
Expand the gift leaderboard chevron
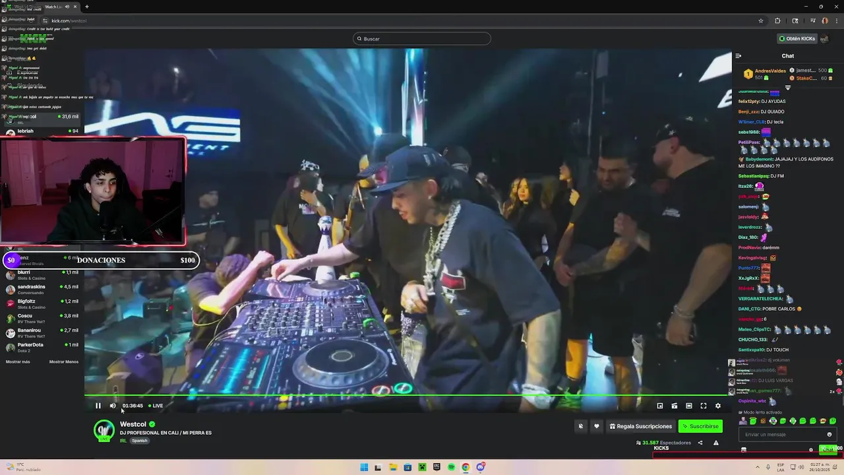(787, 87)
